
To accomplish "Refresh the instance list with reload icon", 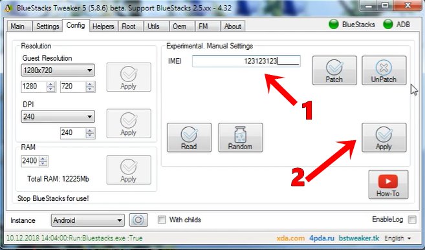I will coord(138,220).
